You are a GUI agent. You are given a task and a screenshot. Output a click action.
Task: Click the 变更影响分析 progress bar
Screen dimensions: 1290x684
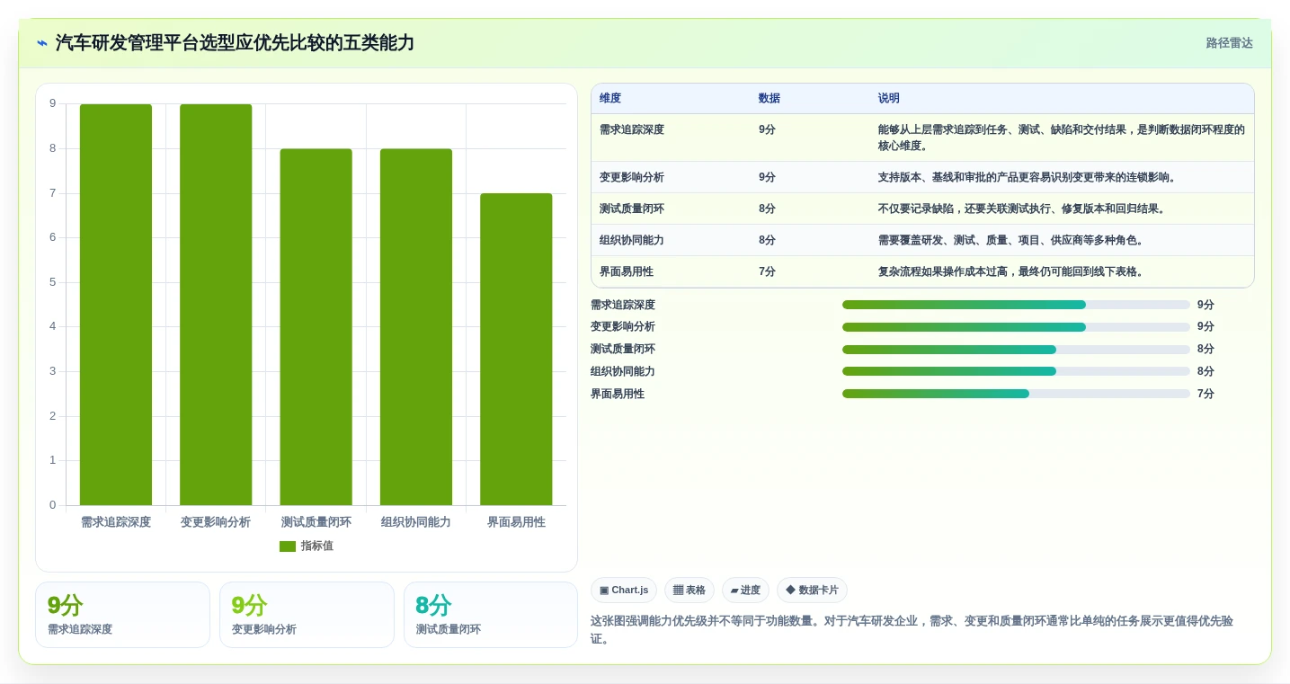tap(1016, 327)
